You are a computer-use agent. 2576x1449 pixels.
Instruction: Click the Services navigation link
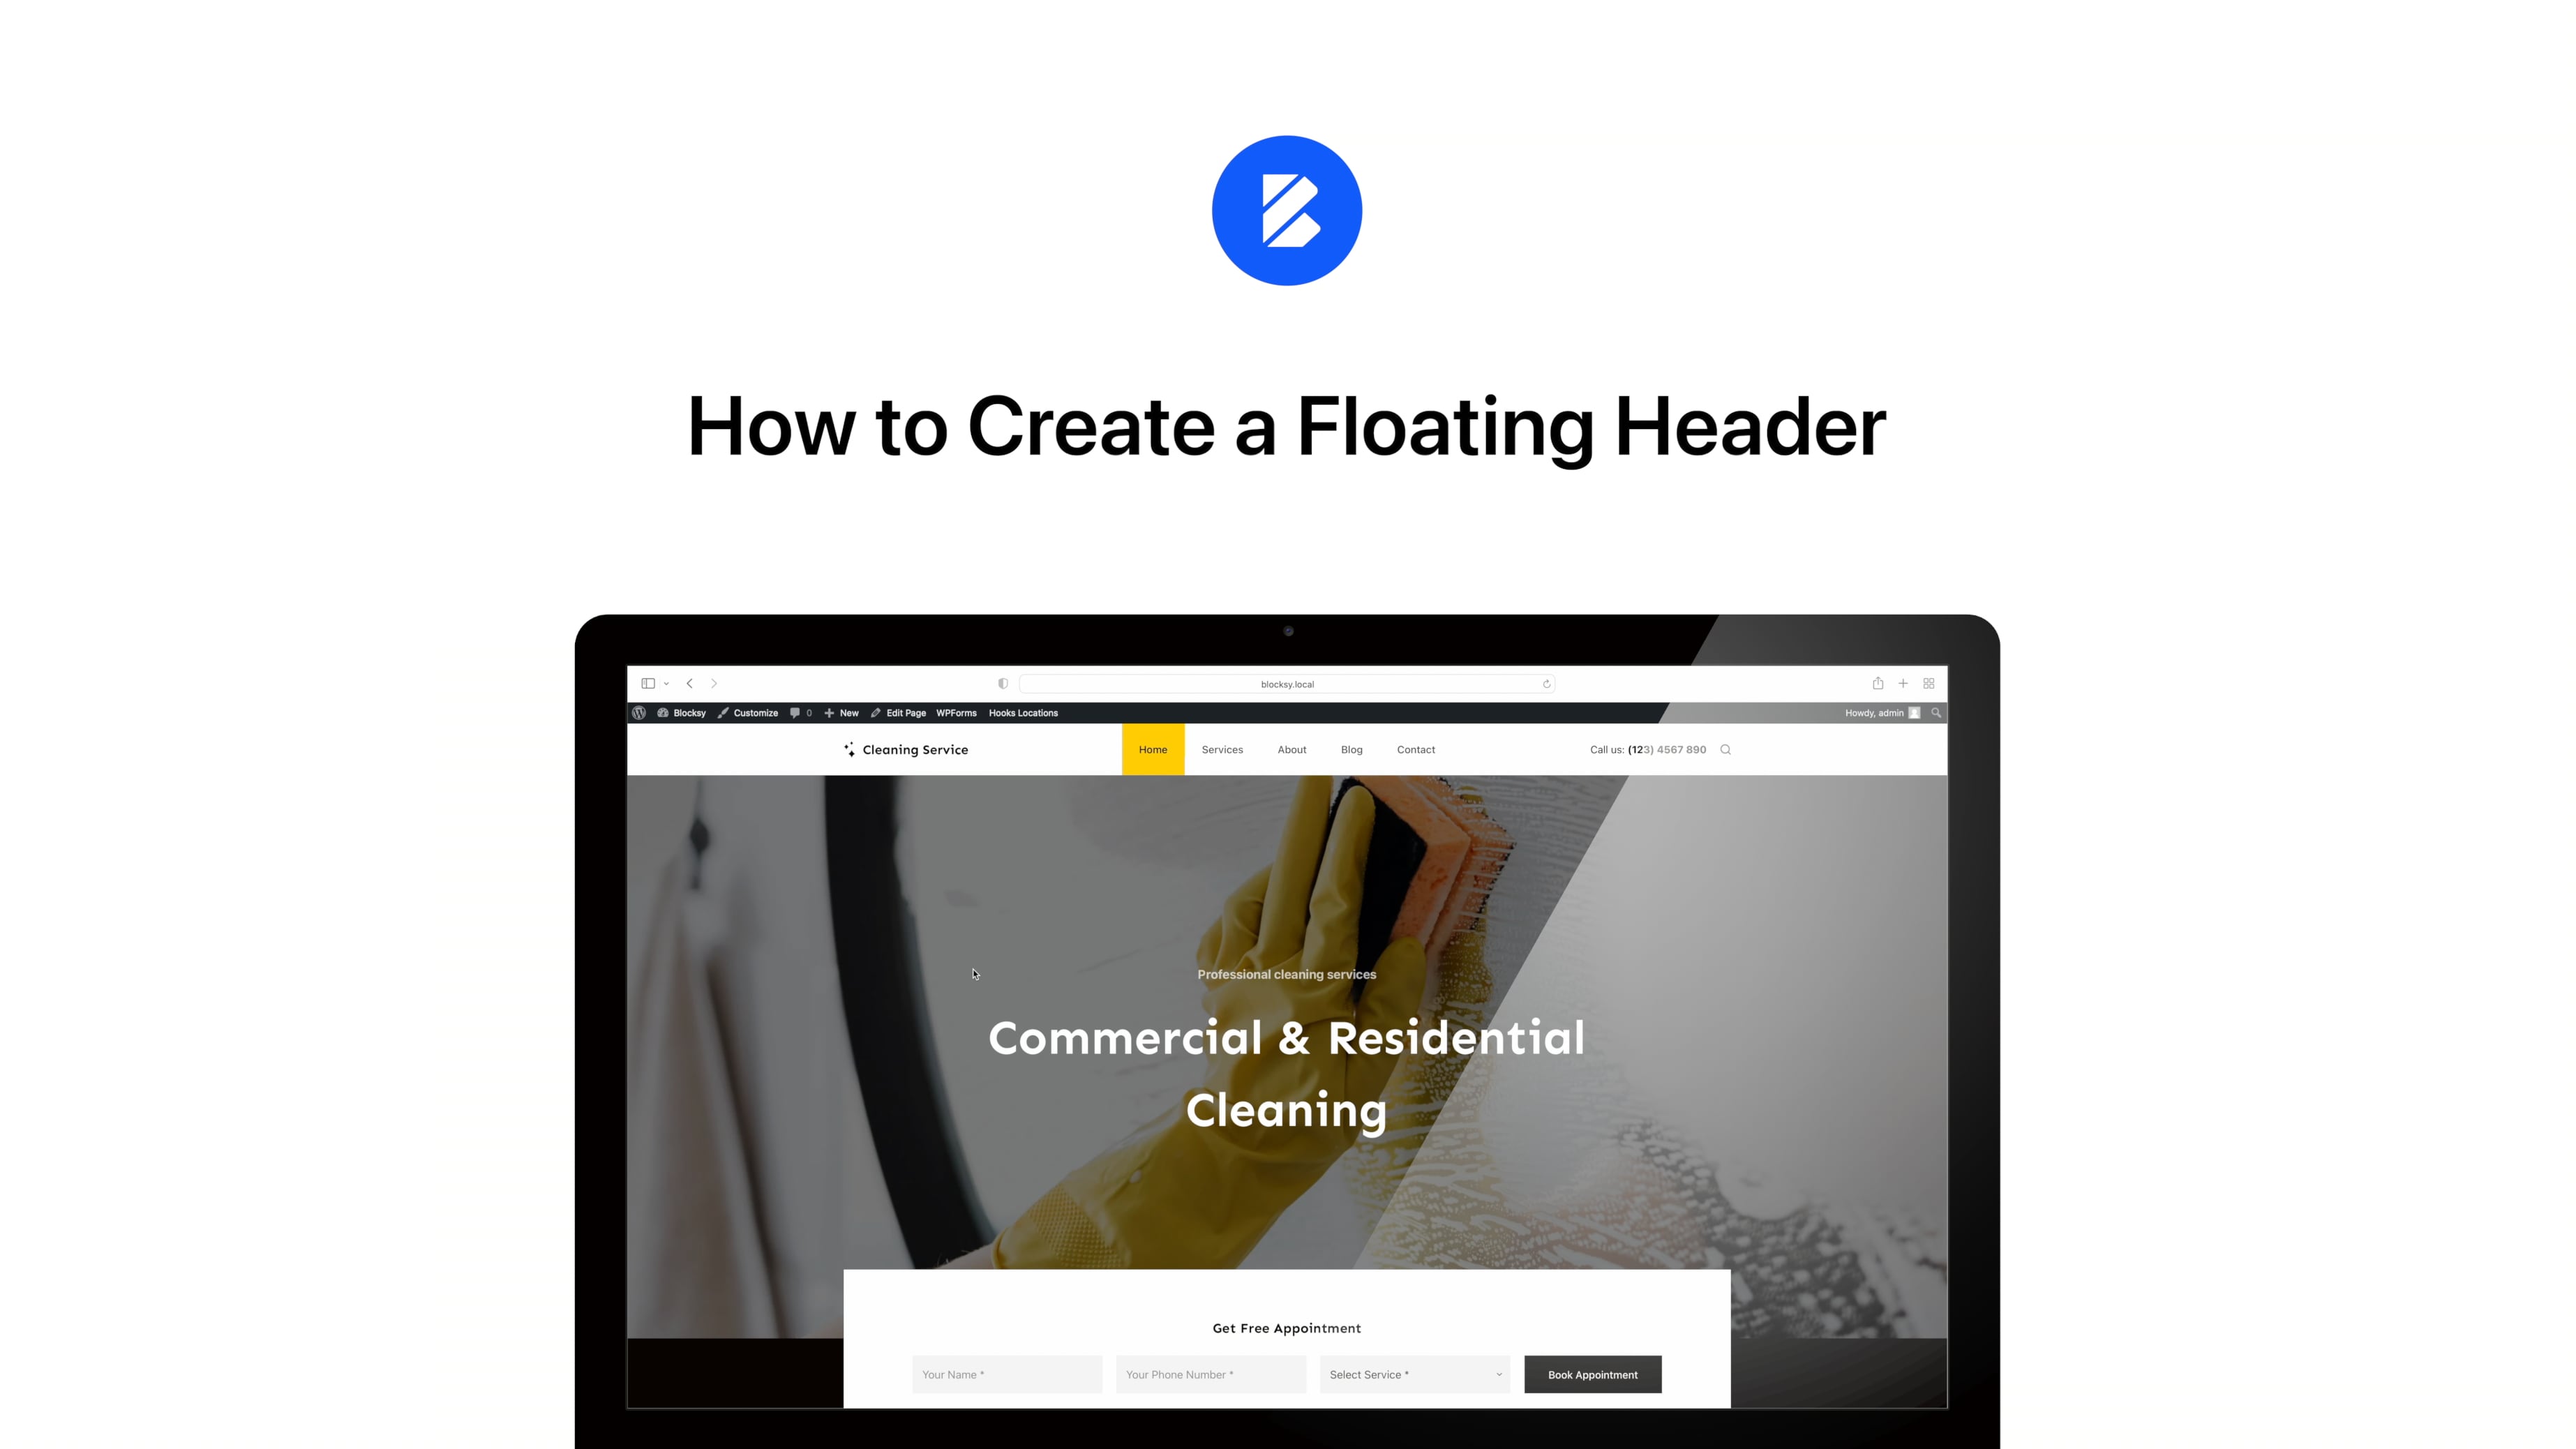coord(1221,749)
